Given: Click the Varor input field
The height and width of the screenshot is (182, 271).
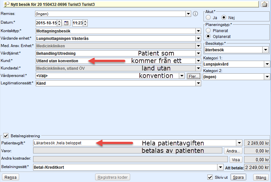Looking at the screenshot, I should pyautogui.click(x=128, y=151).
